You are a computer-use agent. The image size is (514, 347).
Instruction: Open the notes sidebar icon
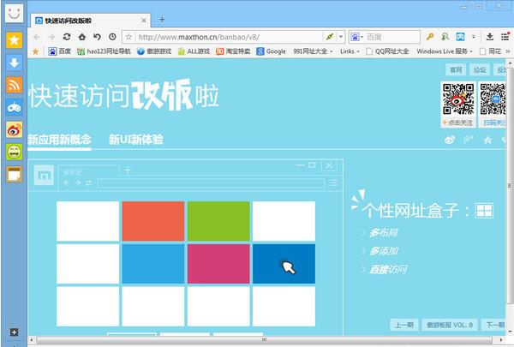click(14, 174)
